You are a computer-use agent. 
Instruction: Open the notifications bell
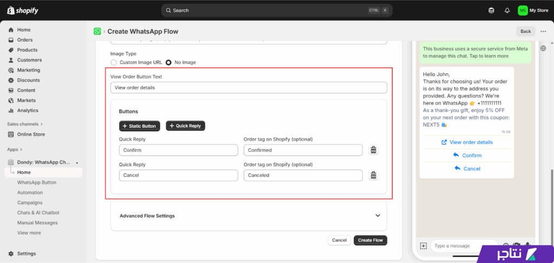coord(507,10)
